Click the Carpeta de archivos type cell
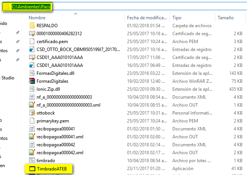Screen dimensions: 247x175 192,26
